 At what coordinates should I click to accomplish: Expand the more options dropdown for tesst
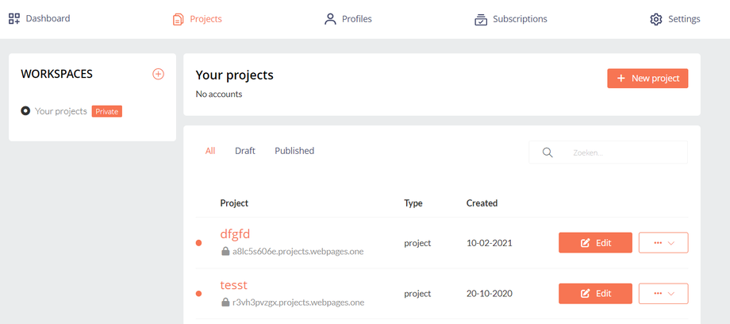point(663,294)
